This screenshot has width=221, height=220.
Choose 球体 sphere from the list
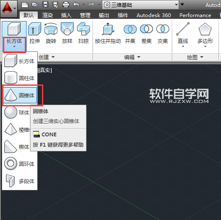[17, 112]
